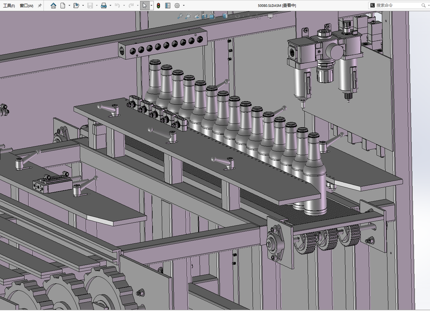Click the search magnifier in the command box
Image resolution: width=430 pixels, height=311 pixels.
point(423,5)
